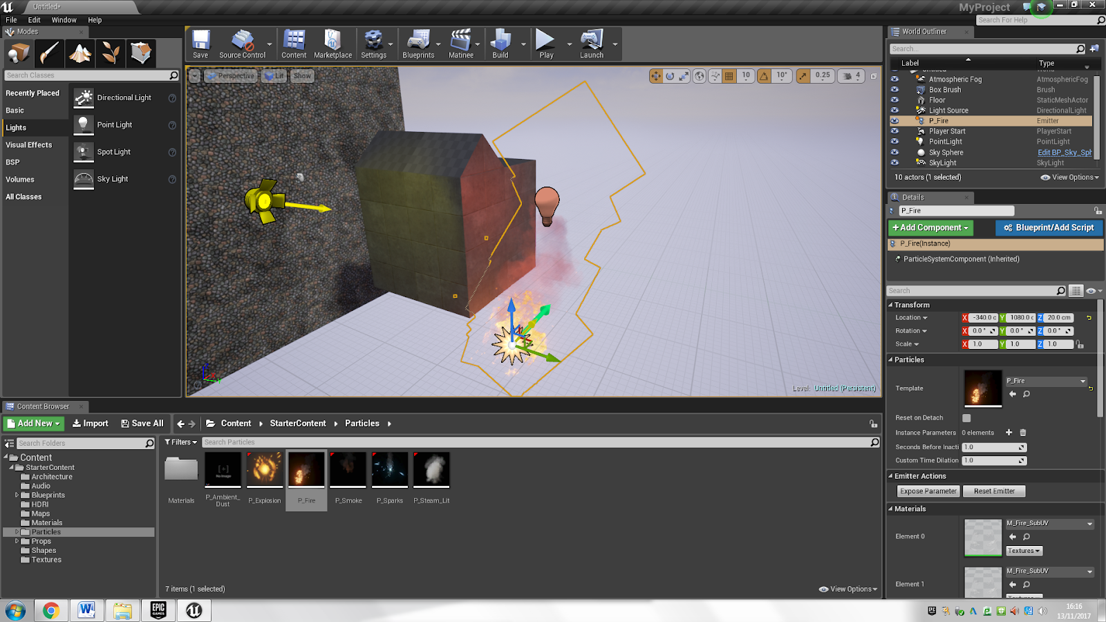Open viewport options dropdown arrow
The image size is (1106, 622).
(x=195, y=76)
